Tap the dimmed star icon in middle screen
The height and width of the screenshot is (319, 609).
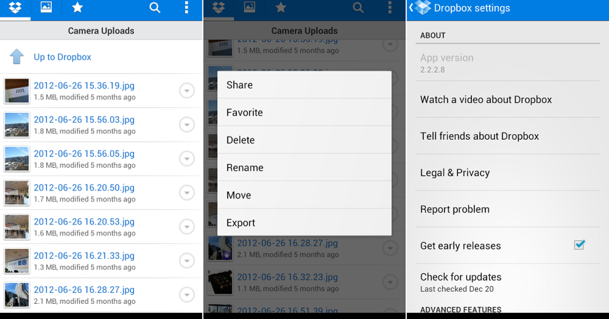coord(281,8)
